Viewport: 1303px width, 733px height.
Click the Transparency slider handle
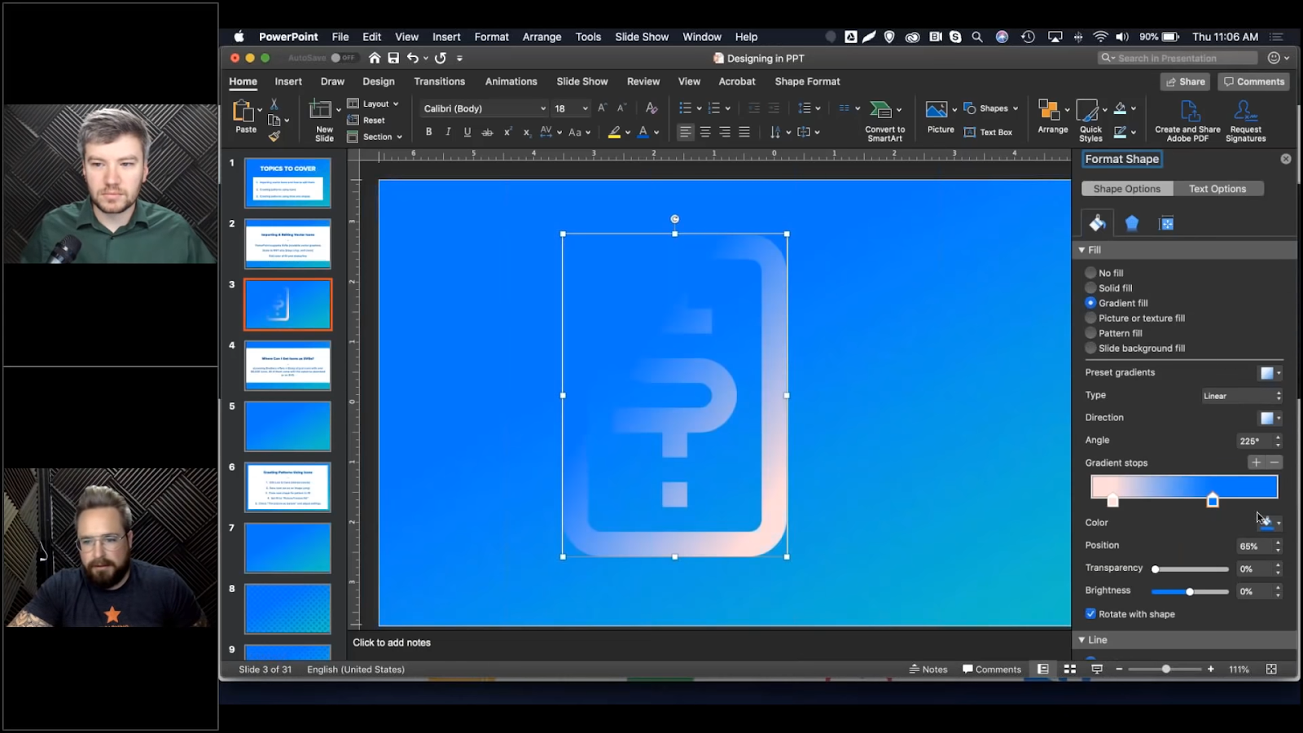[x=1156, y=569]
